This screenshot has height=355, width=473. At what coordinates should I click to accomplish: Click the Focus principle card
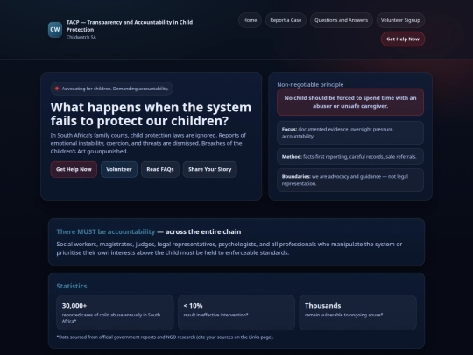click(x=350, y=133)
